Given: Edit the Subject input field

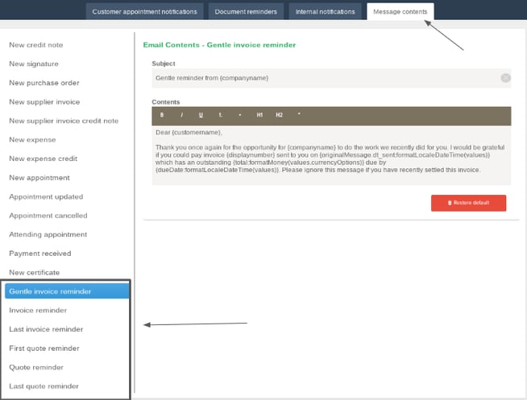Looking at the screenshot, I should [x=331, y=78].
